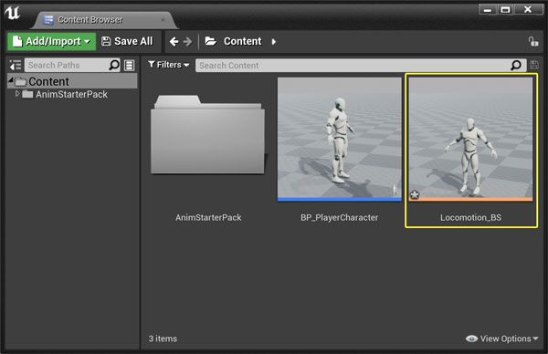548x354 pixels.
Task: Expand the Content breadcrumb path arrow
Action: click(x=274, y=42)
